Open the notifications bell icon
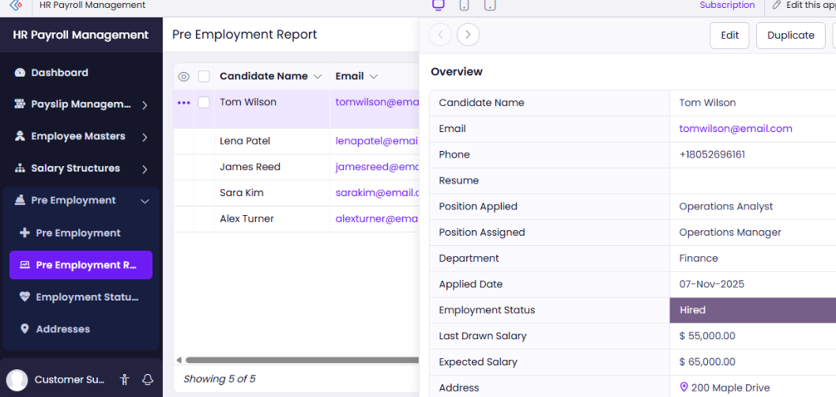Viewport: 836px width, 397px height. point(147,380)
